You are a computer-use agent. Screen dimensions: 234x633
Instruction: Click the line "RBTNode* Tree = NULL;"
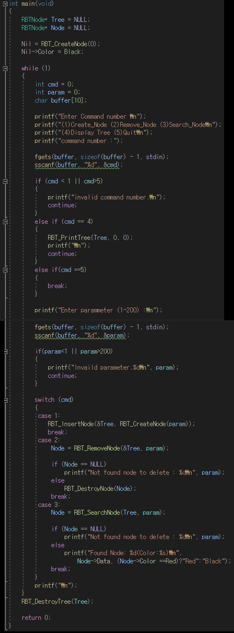56,20
